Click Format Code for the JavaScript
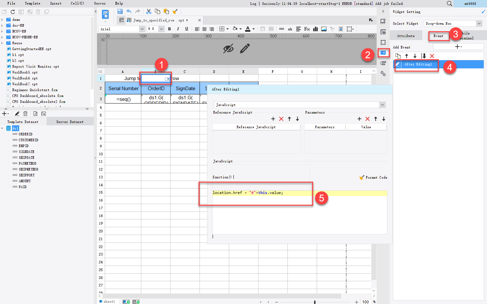The image size is (487, 304). click(373, 177)
